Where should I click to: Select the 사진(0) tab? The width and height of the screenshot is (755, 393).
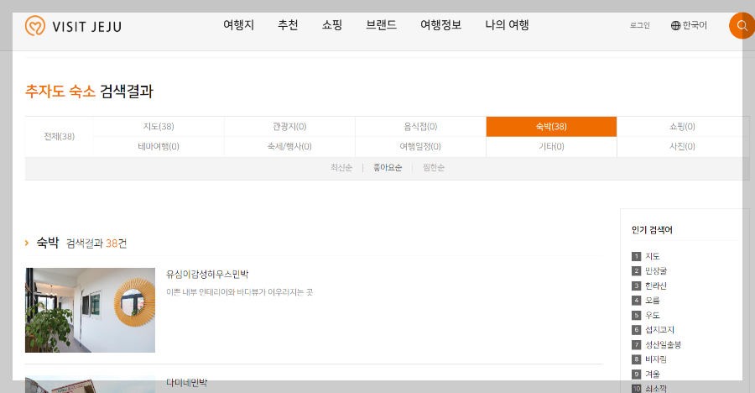pyautogui.click(x=682, y=147)
